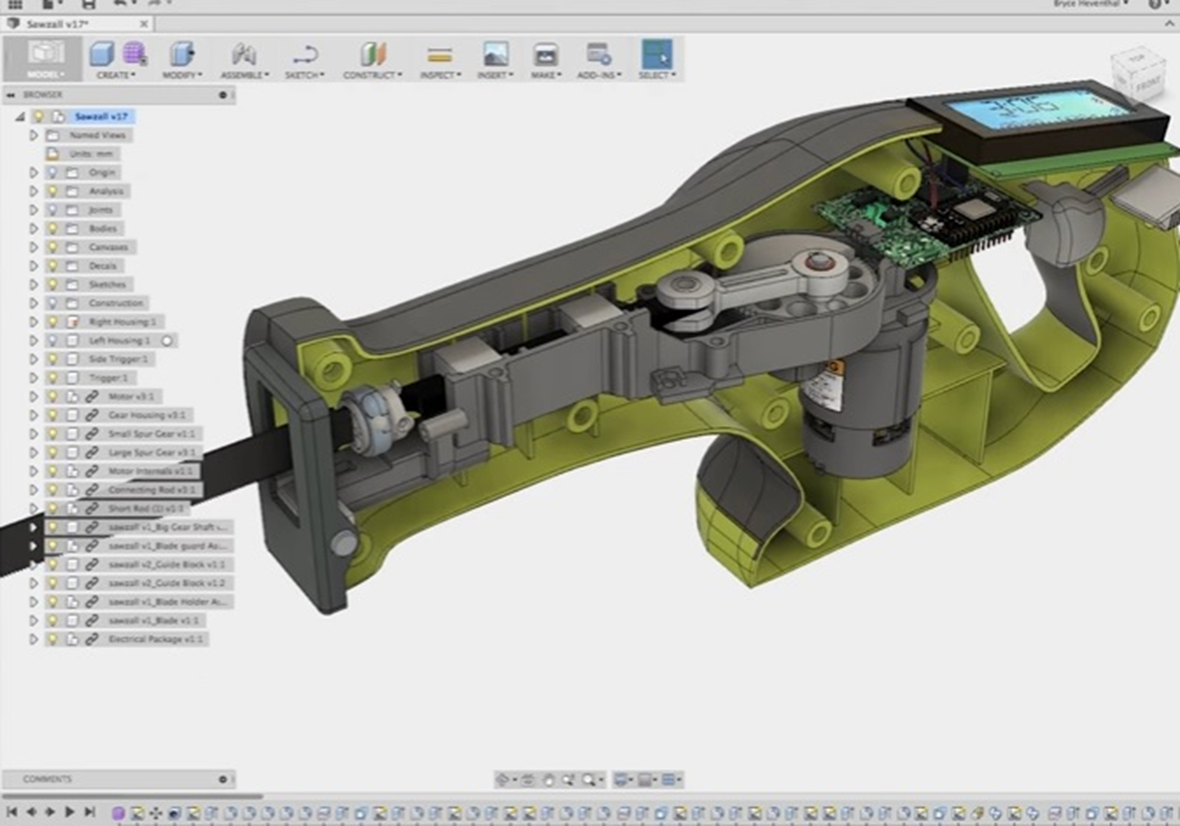Click the Insert image icon
This screenshot has height=826, width=1180.
point(496,55)
